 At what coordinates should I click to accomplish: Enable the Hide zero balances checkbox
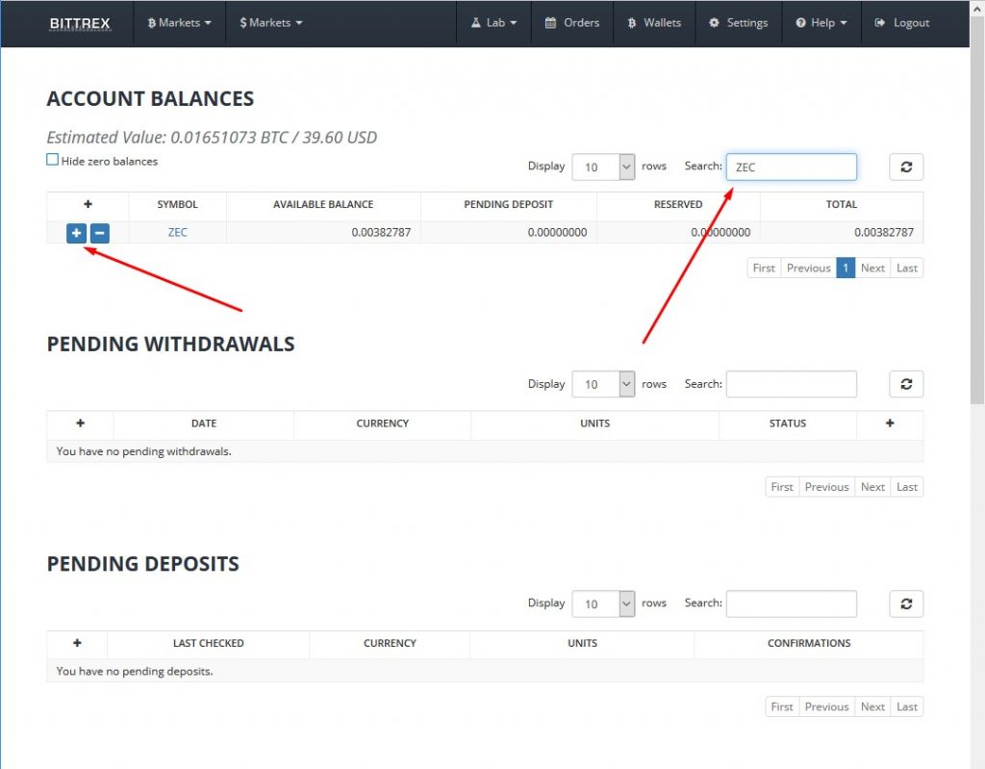(x=53, y=161)
